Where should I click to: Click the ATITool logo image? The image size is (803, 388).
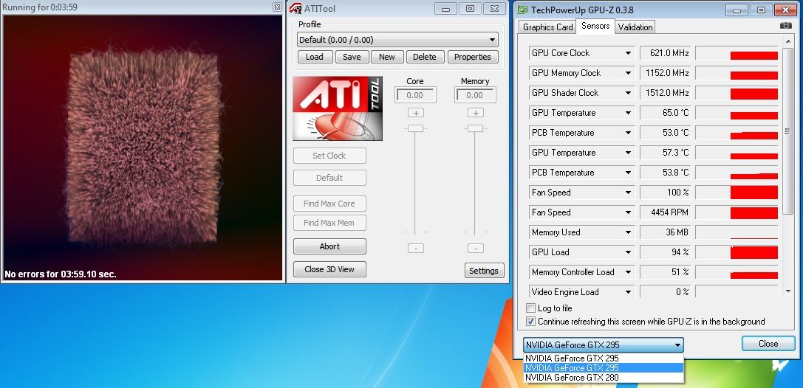click(338, 108)
